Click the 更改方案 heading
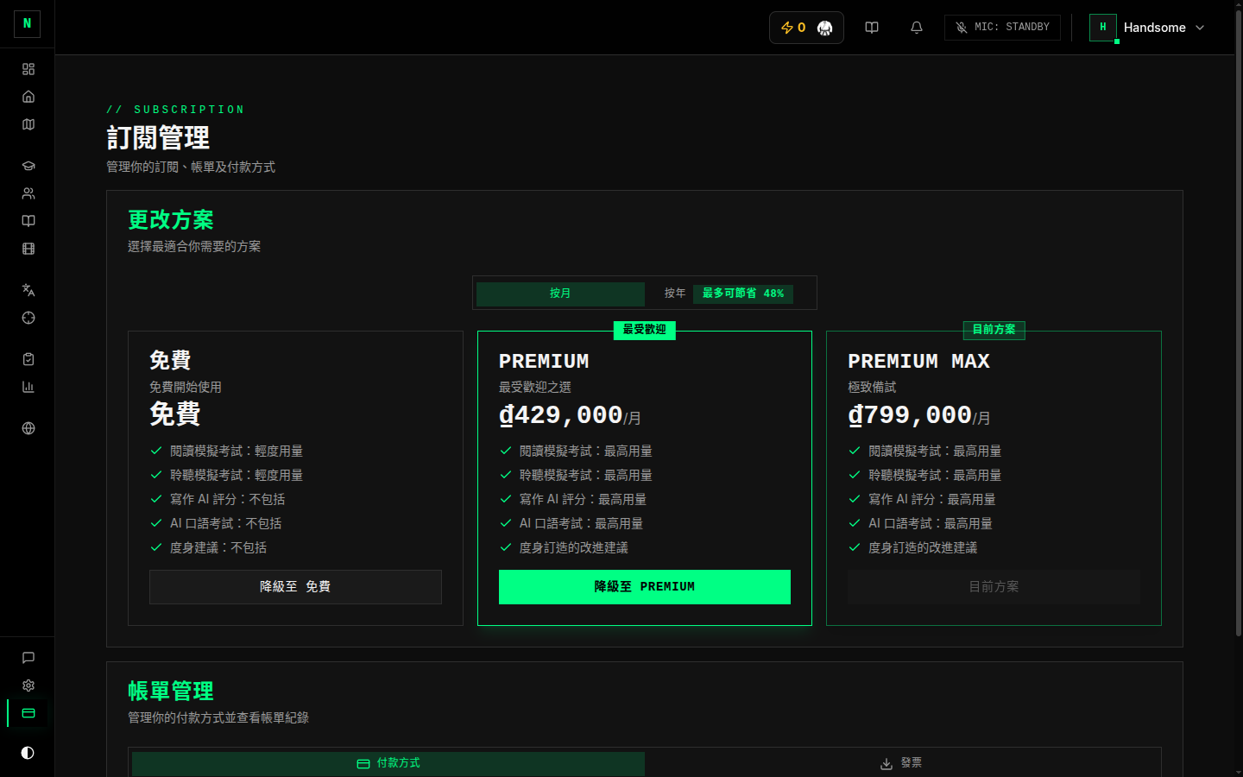This screenshot has width=1243, height=777. pyautogui.click(x=171, y=220)
